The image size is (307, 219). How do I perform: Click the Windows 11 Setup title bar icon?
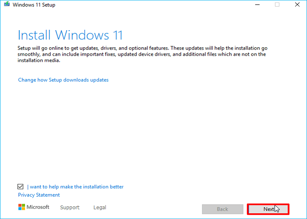[7, 4]
